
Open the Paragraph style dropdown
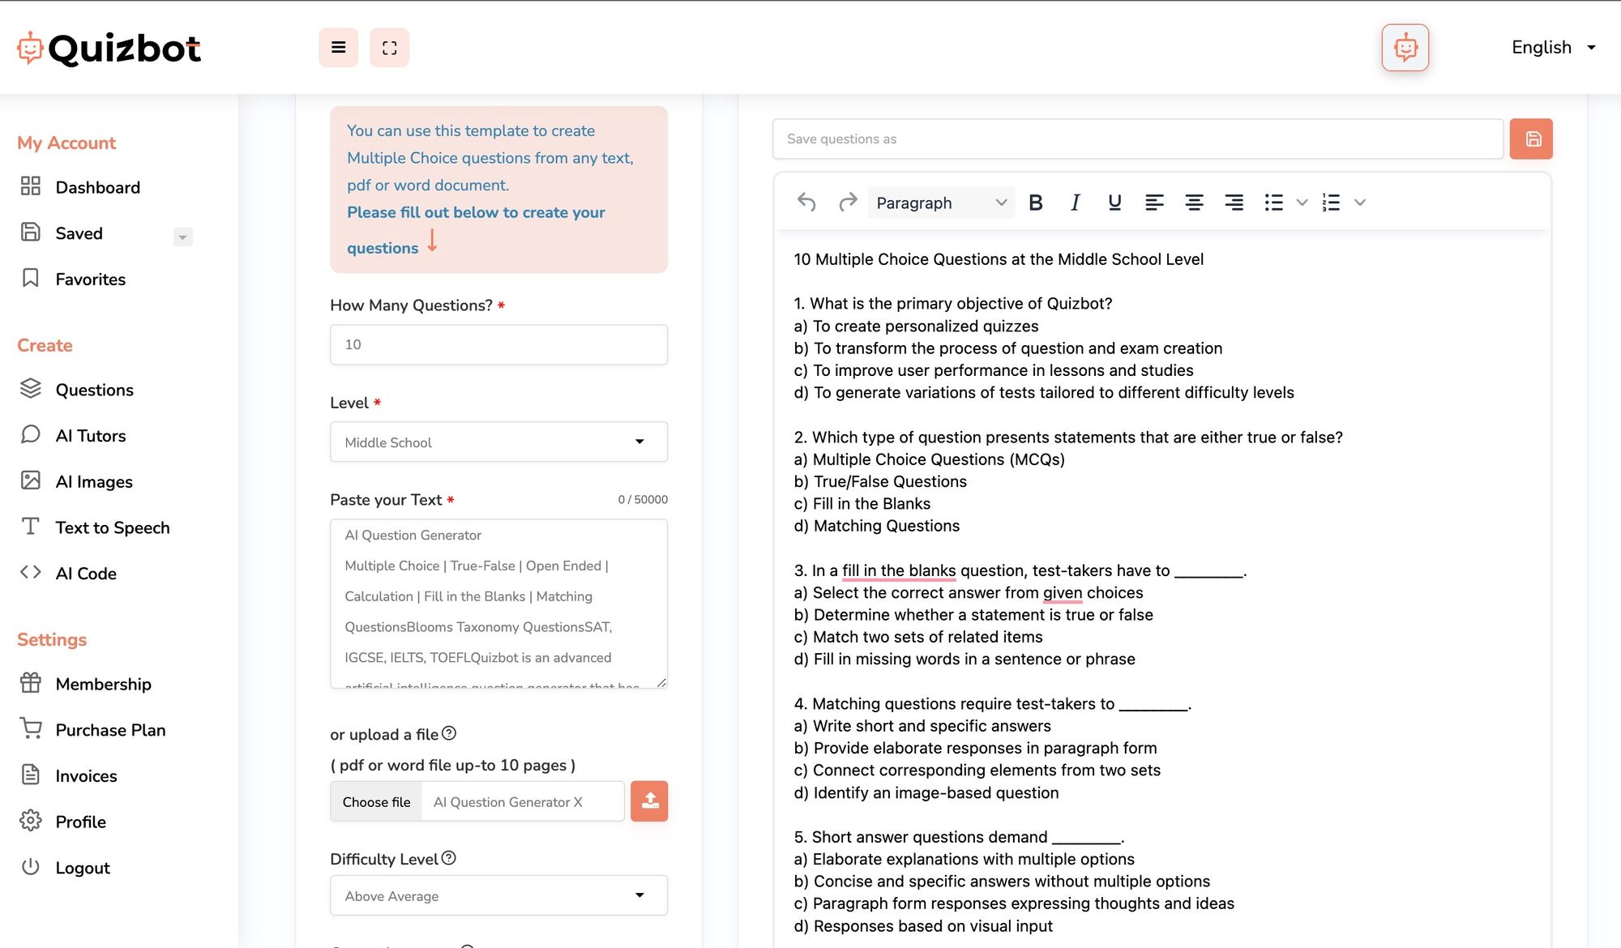tap(940, 203)
